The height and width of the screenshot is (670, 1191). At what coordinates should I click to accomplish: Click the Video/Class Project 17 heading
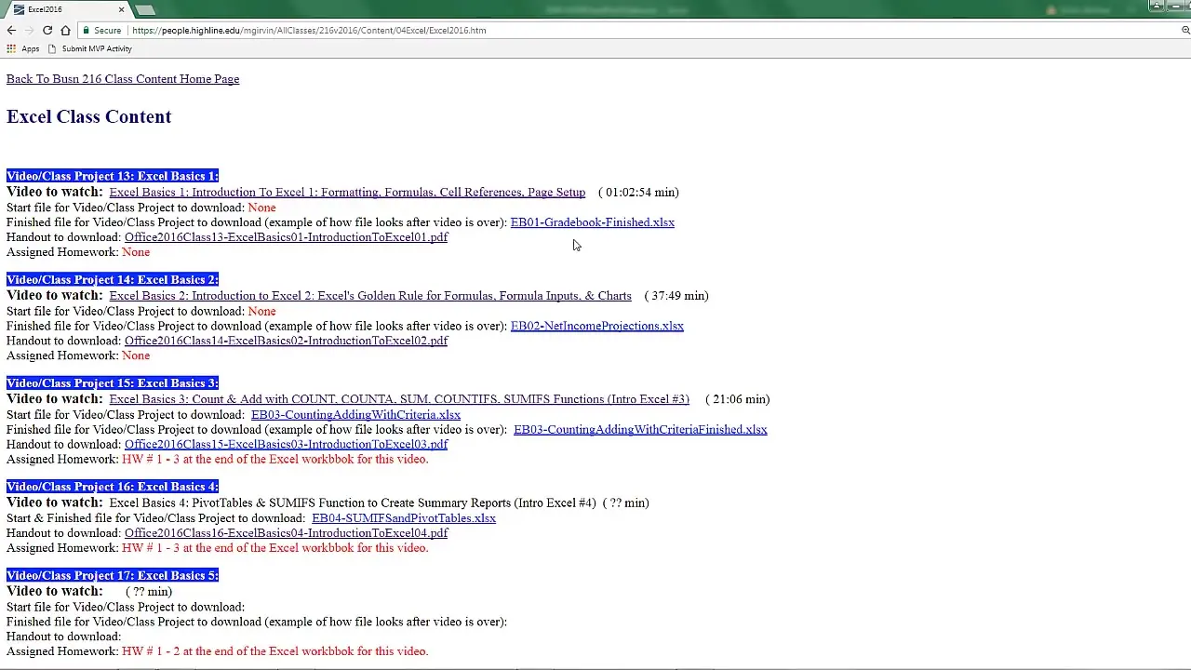(x=113, y=575)
